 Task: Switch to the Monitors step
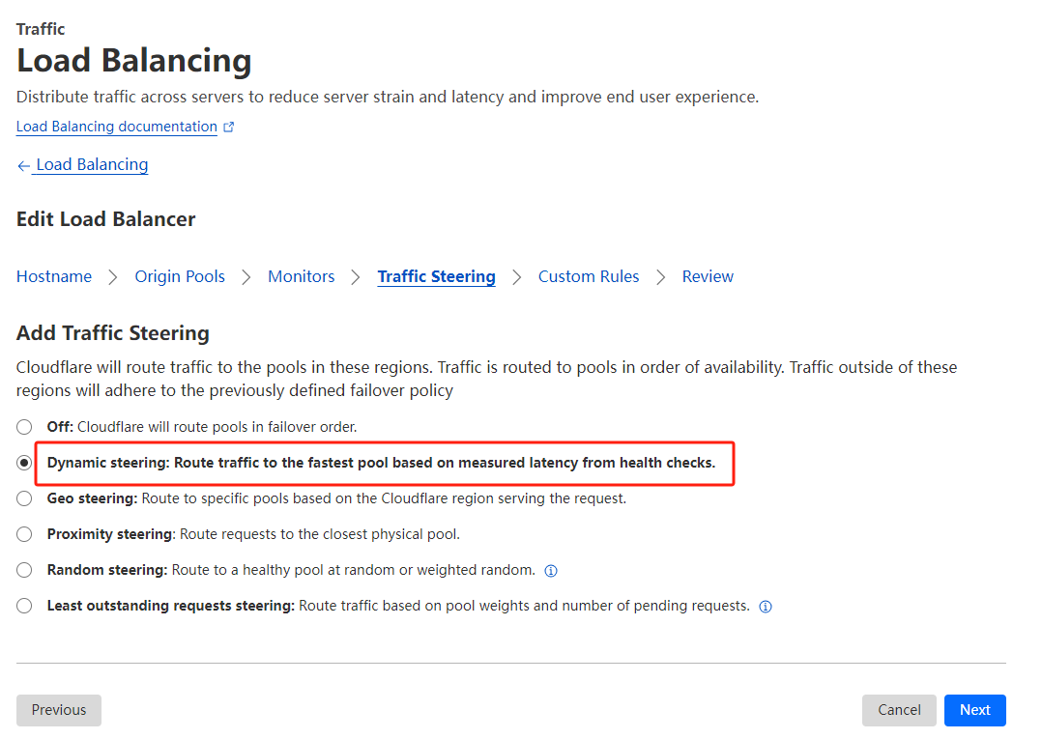pyautogui.click(x=302, y=276)
